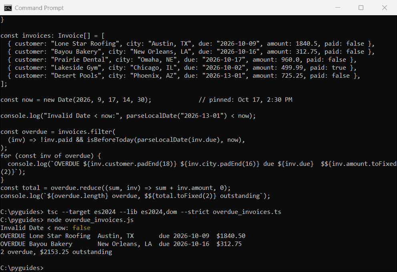
Task: Click the pinned: Oct 17 comment
Action: tap(245, 100)
